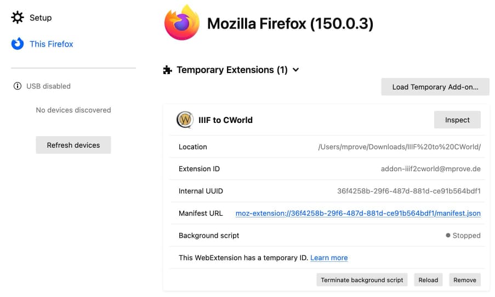Open the Setup page
The height and width of the screenshot is (297, 495).
point(41,18)
